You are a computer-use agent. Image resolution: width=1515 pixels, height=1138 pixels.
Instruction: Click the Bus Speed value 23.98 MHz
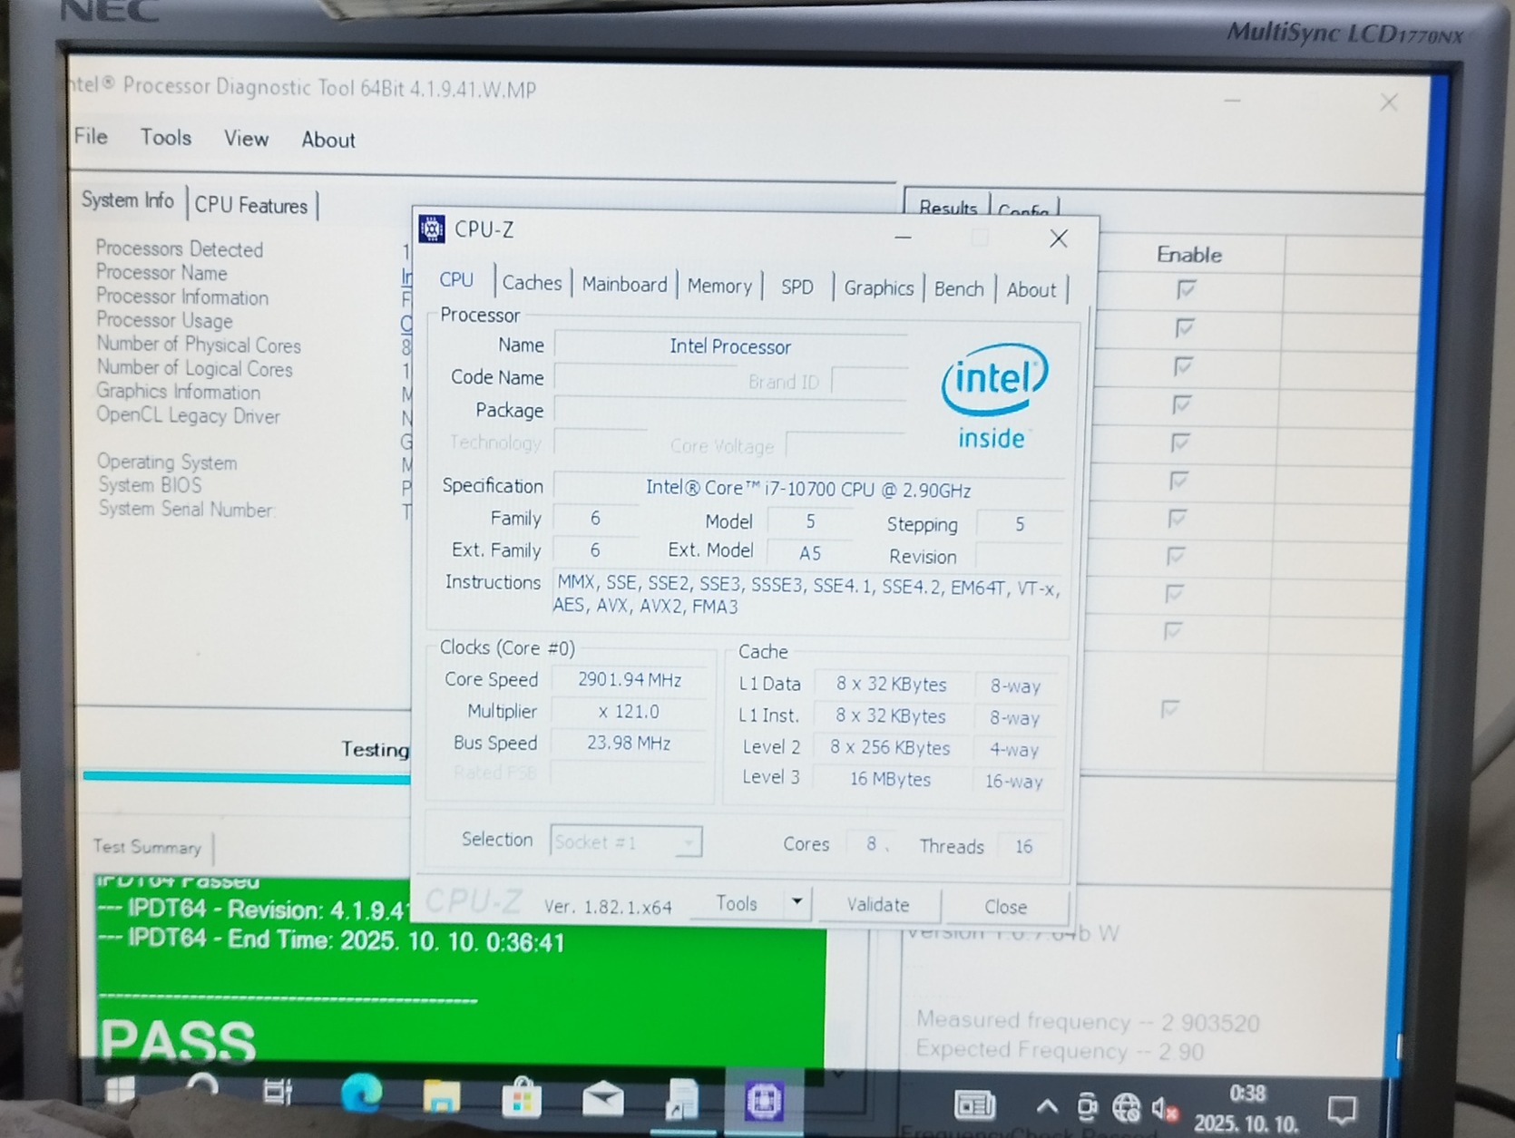click(x=630, y=744)
